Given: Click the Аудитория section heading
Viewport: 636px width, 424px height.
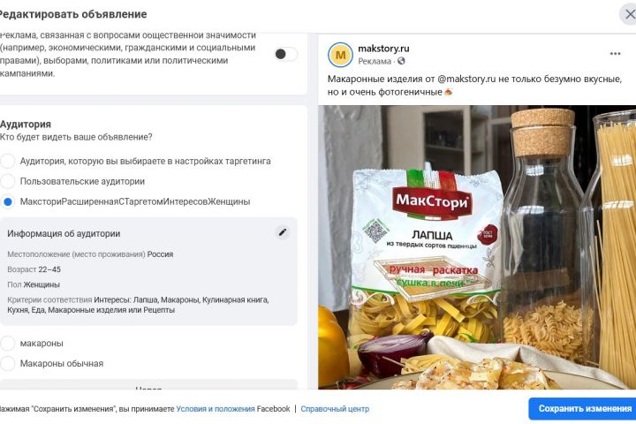Looking at the screenshot, I should 26,125.
